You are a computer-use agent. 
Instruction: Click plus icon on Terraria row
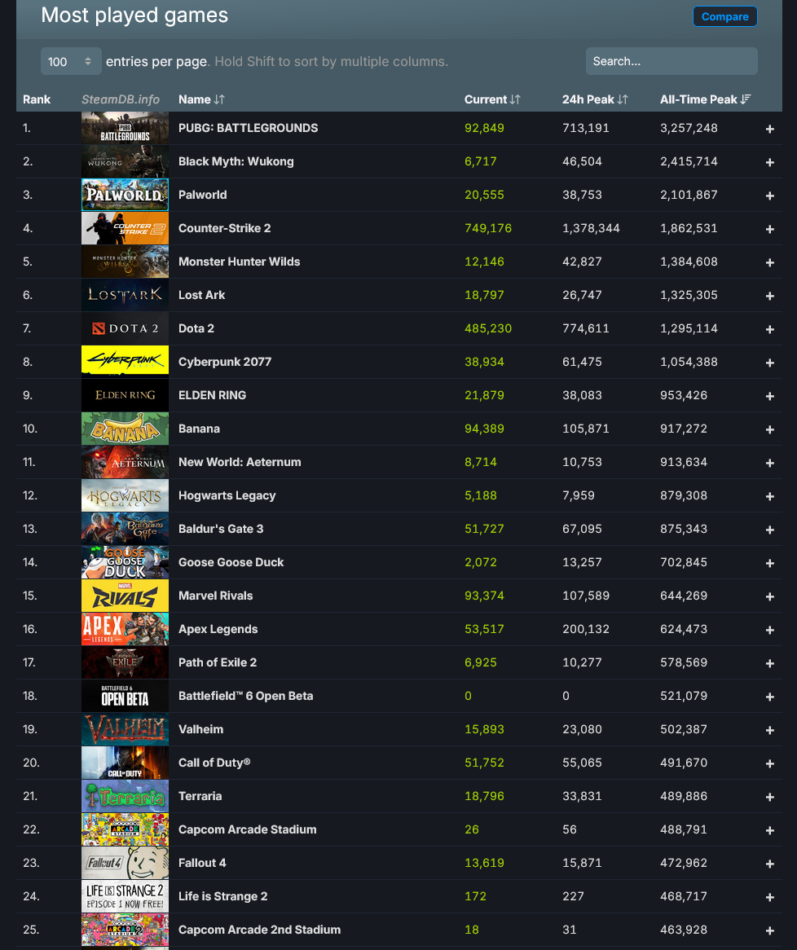tap(770, 797)
